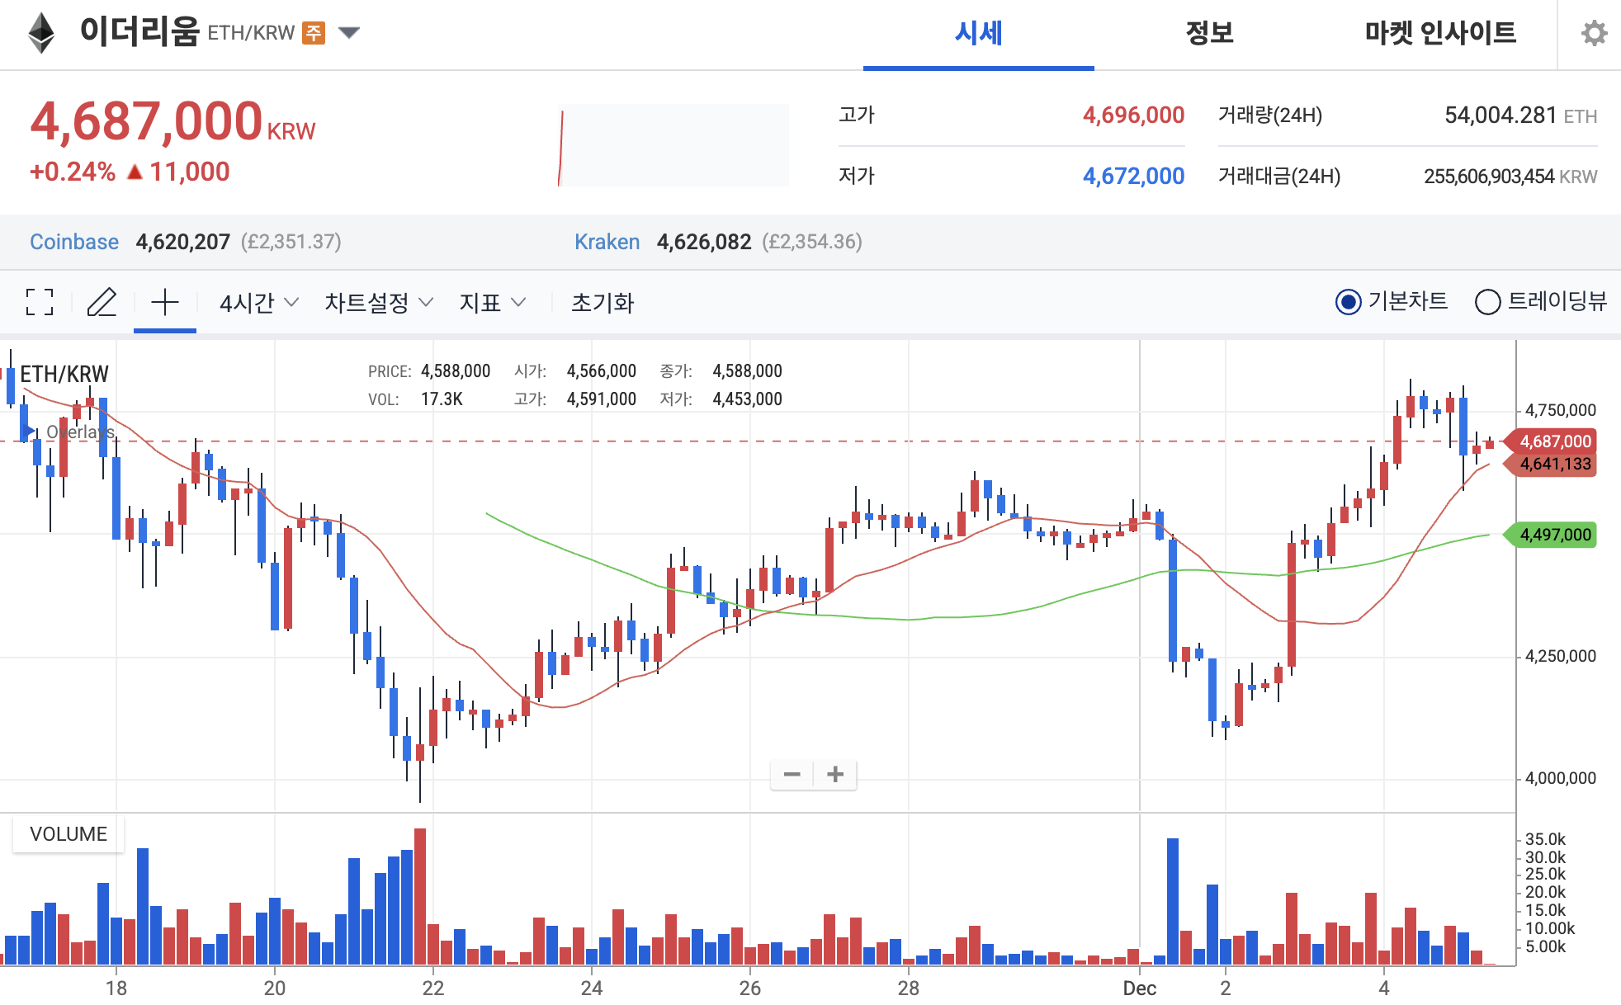
Task: Click the orange 주 badge next to ETH/KRW
Action: [x=312, y=32]
